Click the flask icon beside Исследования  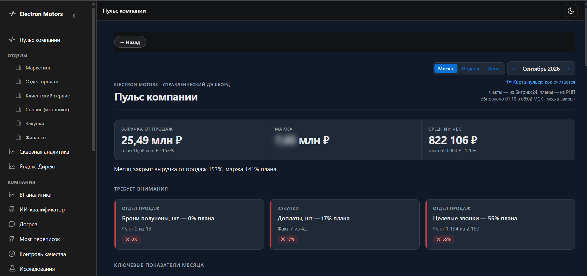pos(12,269)
